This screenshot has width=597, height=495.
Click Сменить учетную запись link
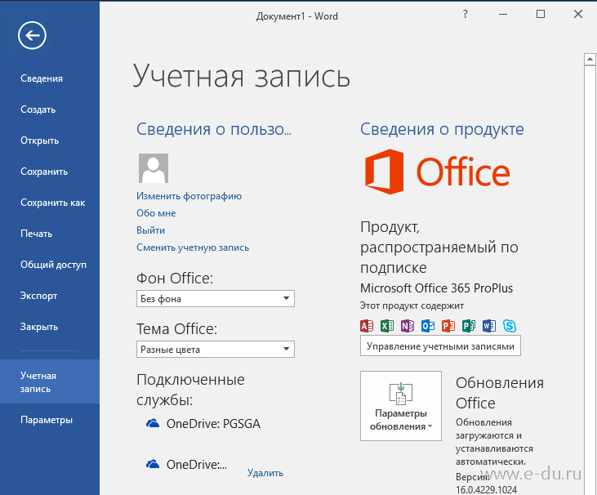(x=193, y=247)
